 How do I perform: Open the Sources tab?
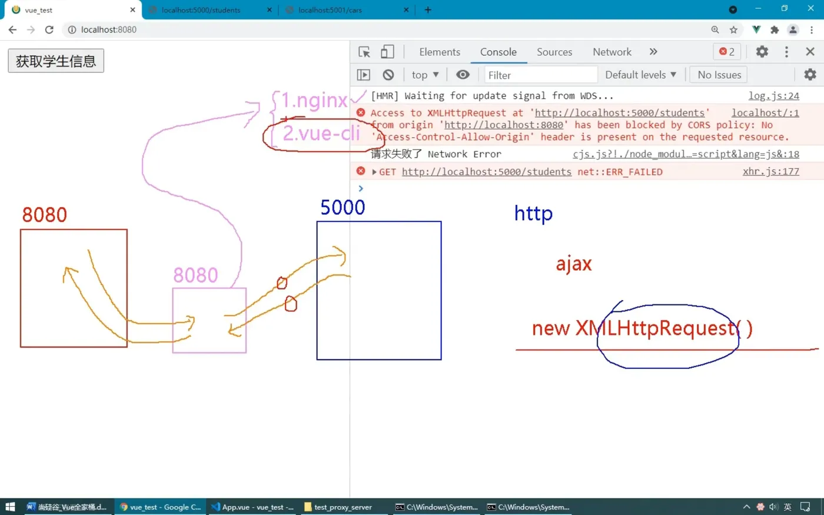pyautogui.click(x=554, y=52)
